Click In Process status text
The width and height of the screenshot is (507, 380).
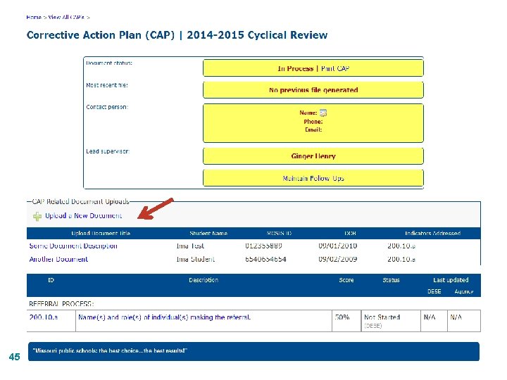[x=296, y=68]
